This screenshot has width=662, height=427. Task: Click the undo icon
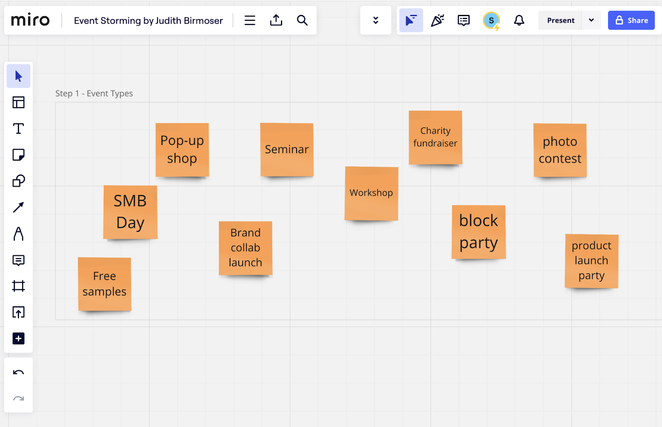18,372
